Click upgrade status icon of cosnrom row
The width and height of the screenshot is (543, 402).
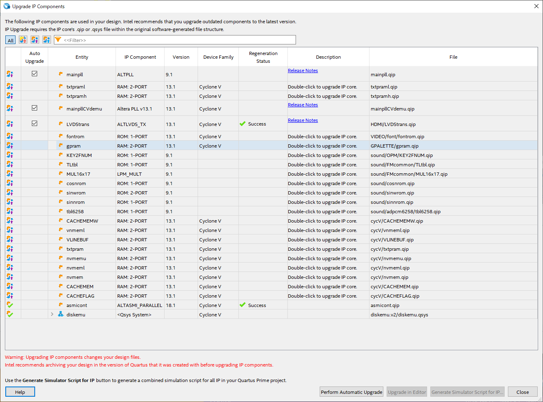10,183
